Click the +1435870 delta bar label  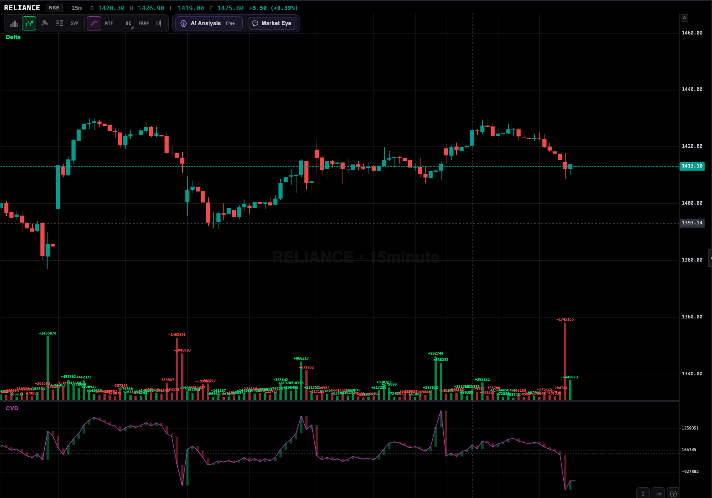[x=47, y=333]
